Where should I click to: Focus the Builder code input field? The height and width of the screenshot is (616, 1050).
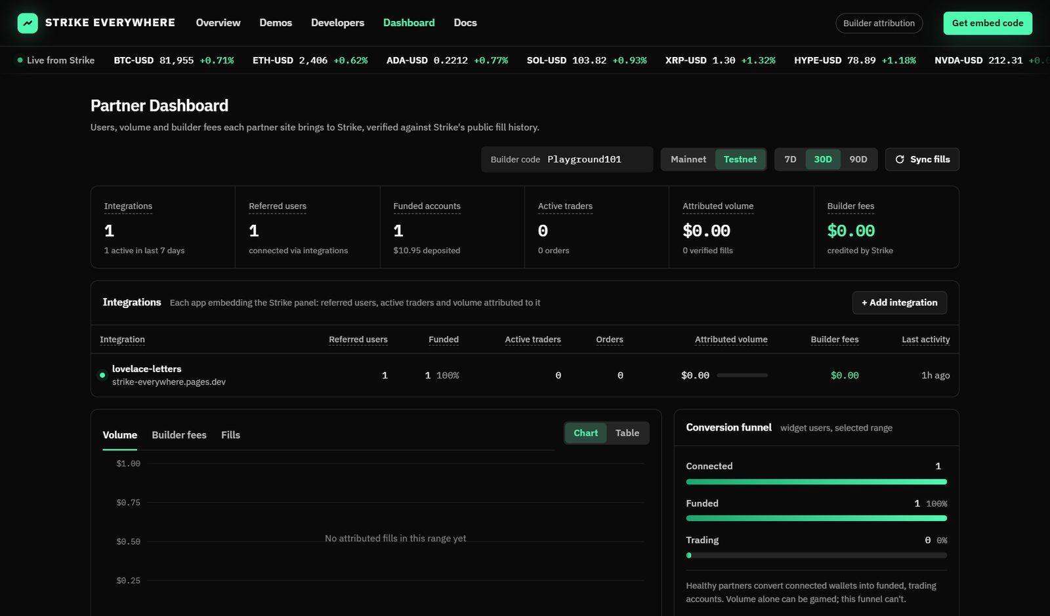pos(567,159)
